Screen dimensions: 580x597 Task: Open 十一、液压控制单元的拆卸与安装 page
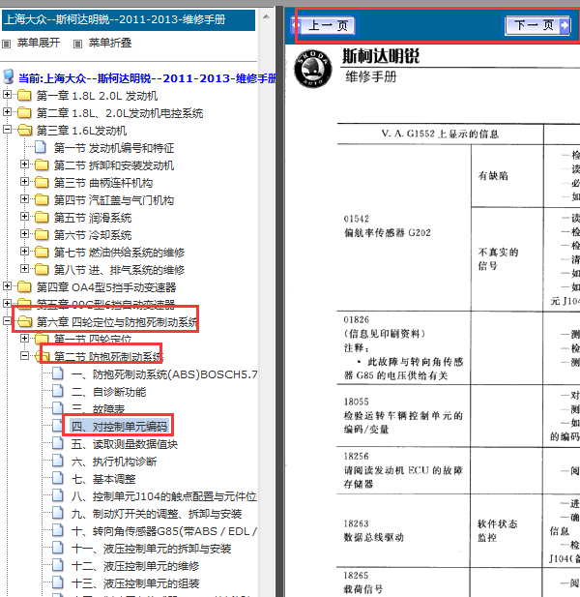[151, 549]
